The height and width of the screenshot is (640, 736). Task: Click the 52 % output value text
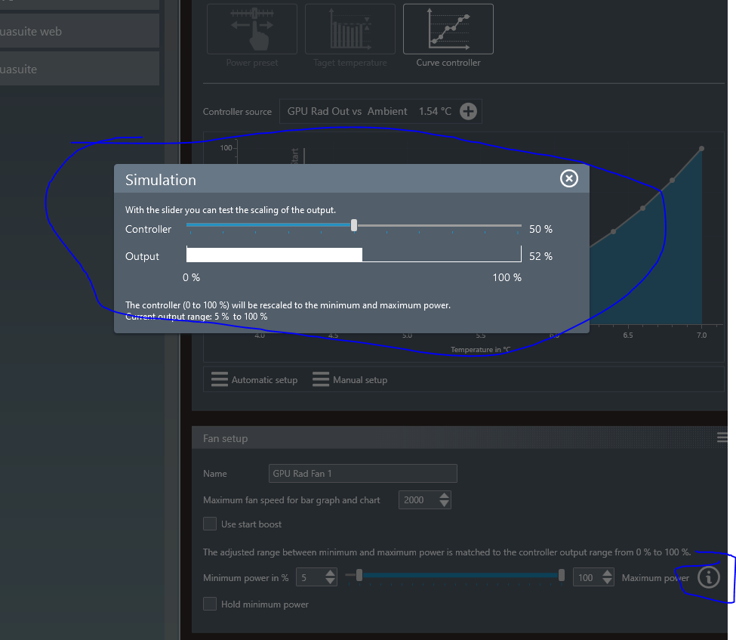coord(540,257)
